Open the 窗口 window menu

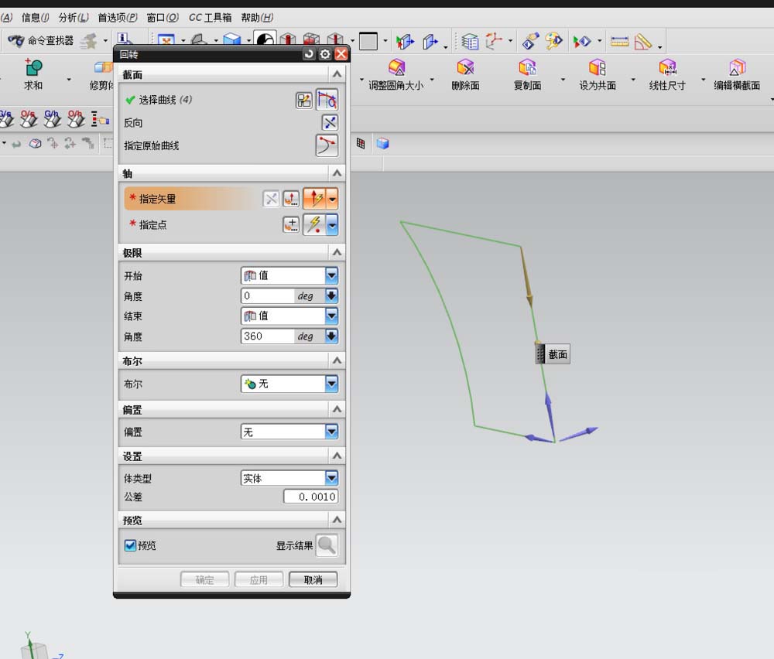(161, 17)
